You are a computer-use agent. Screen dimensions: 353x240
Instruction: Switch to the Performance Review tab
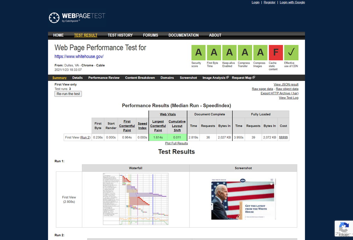pyautogui.click(x=104, y=78)
